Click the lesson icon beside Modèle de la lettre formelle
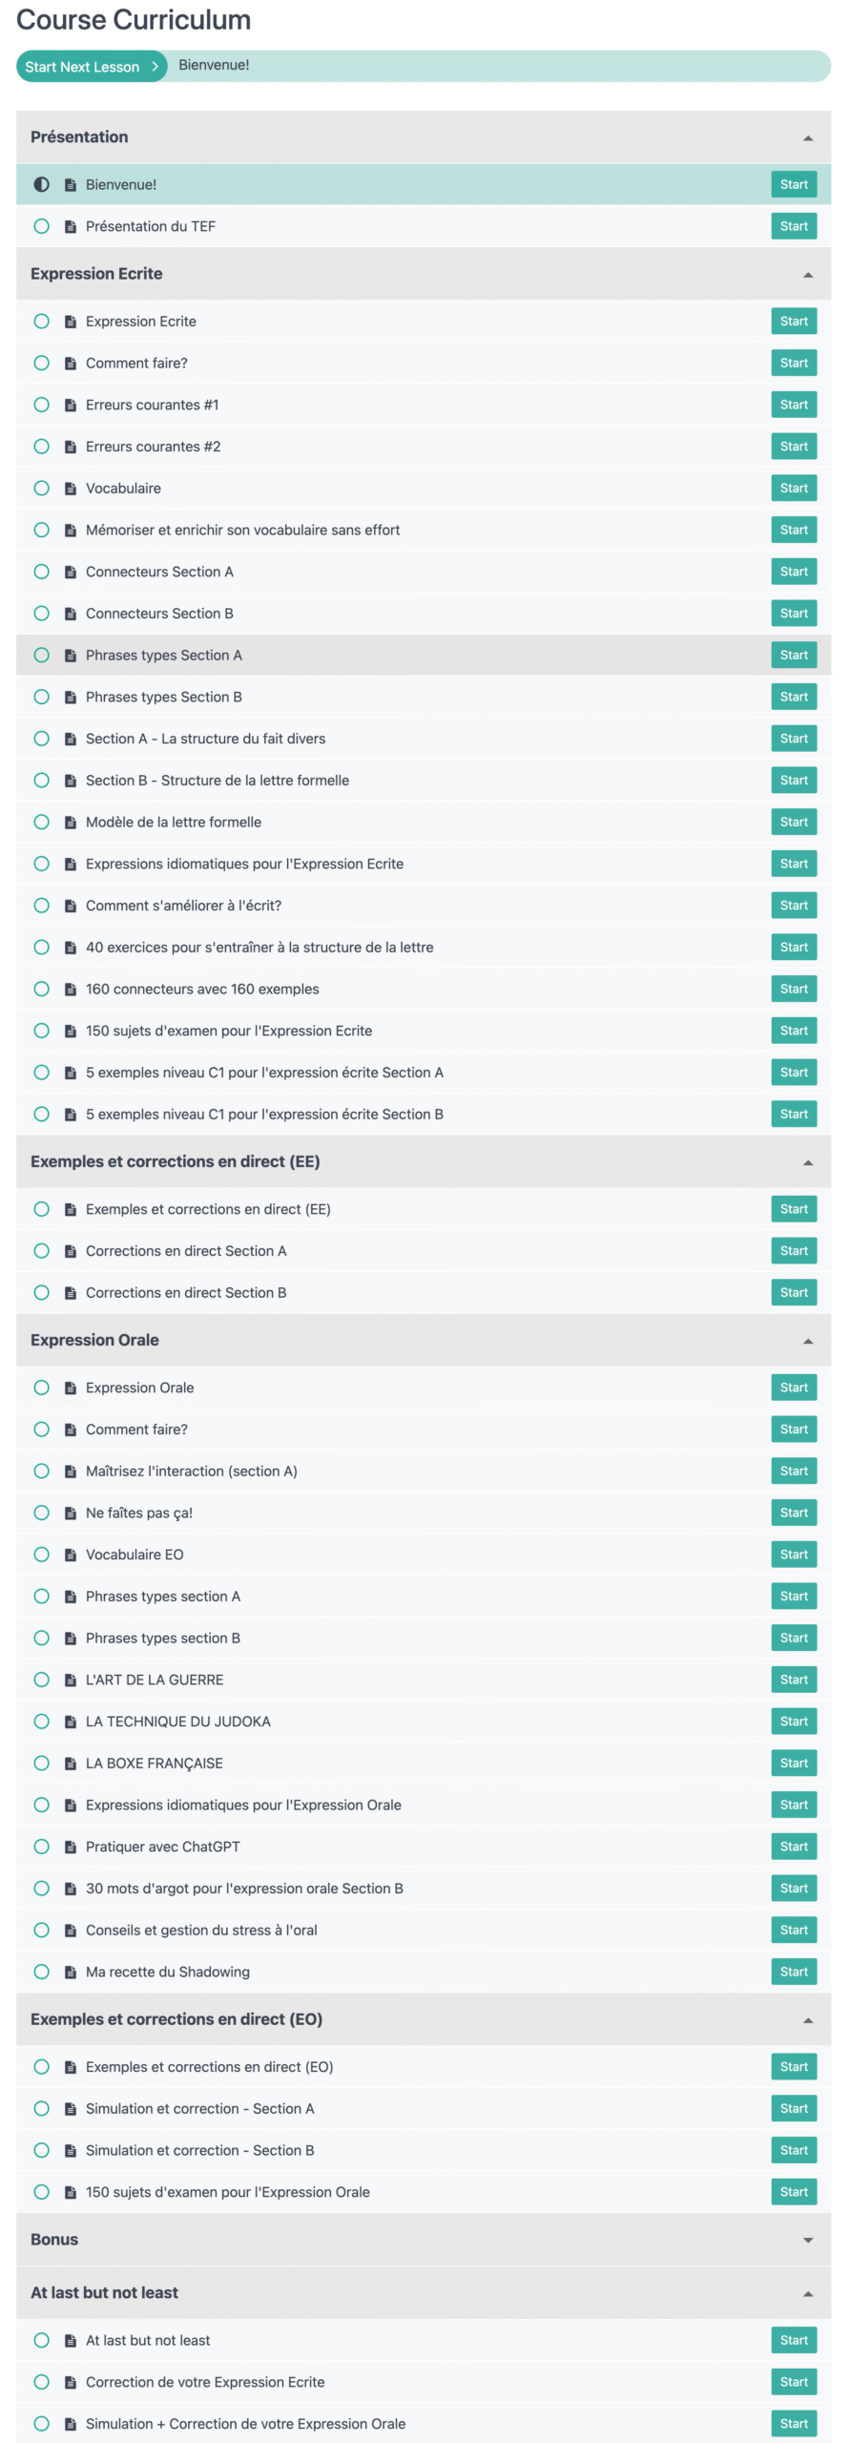Screen dimensions: 850x2443 tap(70, 822)
